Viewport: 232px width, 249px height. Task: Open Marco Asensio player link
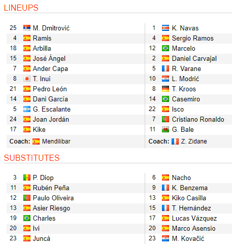click(193, 228)
